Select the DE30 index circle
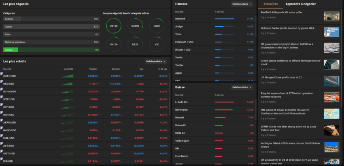The height and width of the screenshot is (166, 344). [x=135, y=44]
